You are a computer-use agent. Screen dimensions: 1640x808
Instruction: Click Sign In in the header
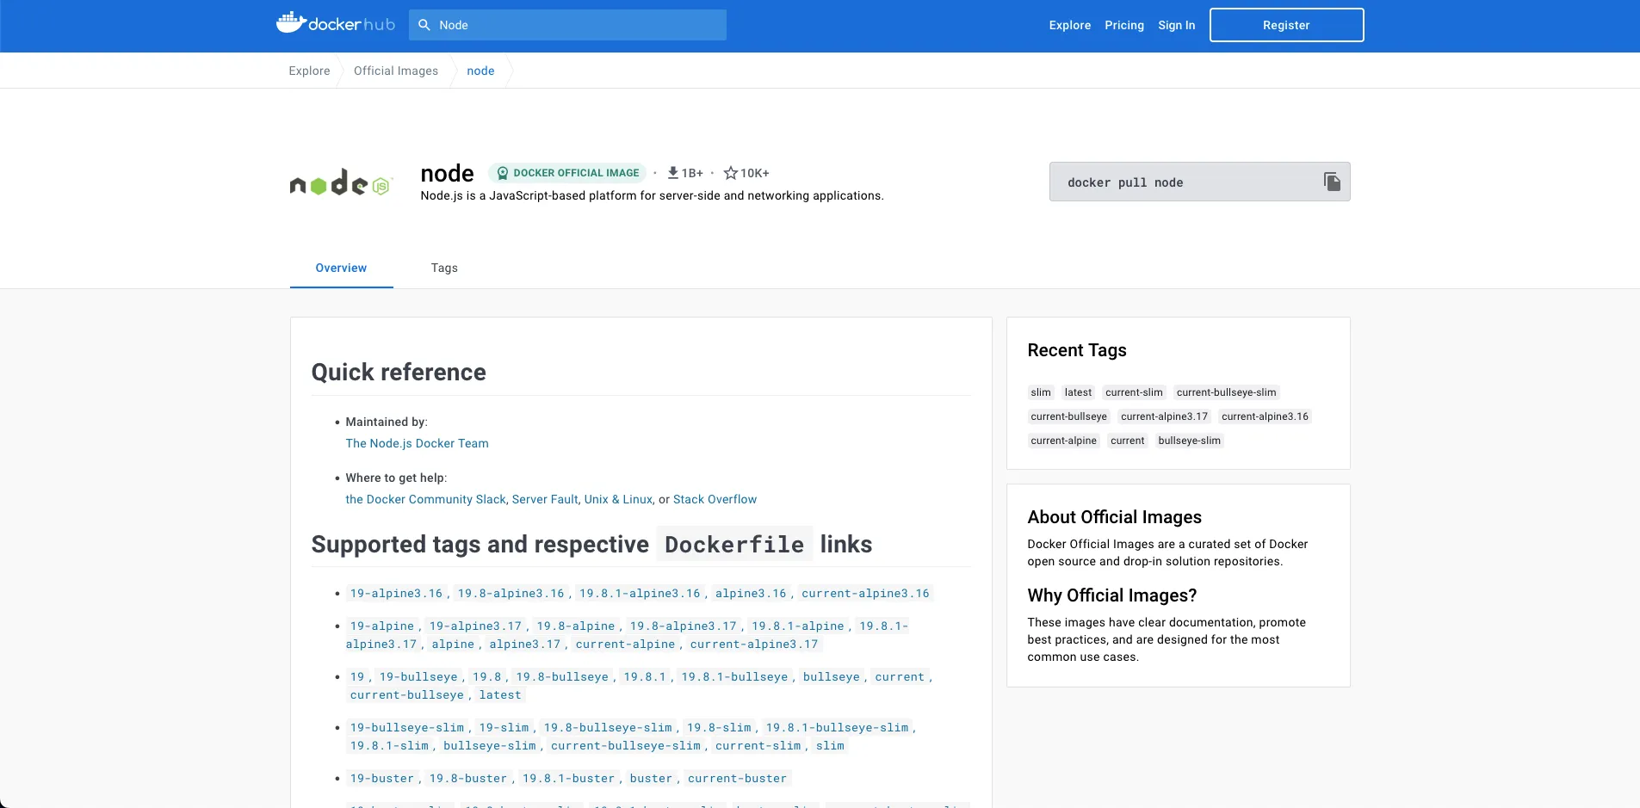click(1176, 25)
